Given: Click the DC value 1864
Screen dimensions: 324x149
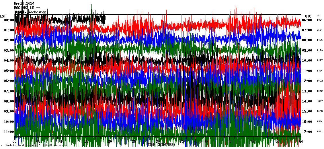Looking at the screenshot, I should click(319, 20).
